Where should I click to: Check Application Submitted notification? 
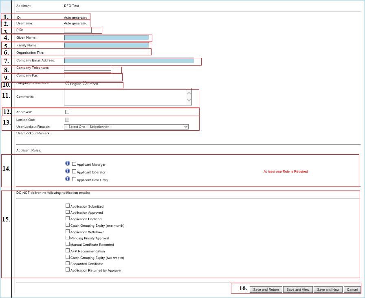68,206
